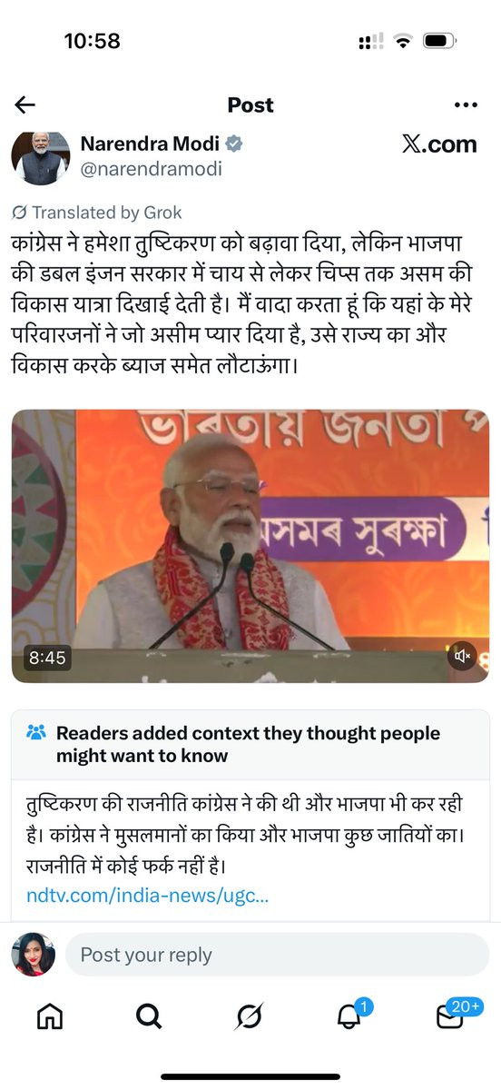Tap your profile avatar beside the reply box
The height and width of the screenshot is (1090, 501).
(34, 955)
